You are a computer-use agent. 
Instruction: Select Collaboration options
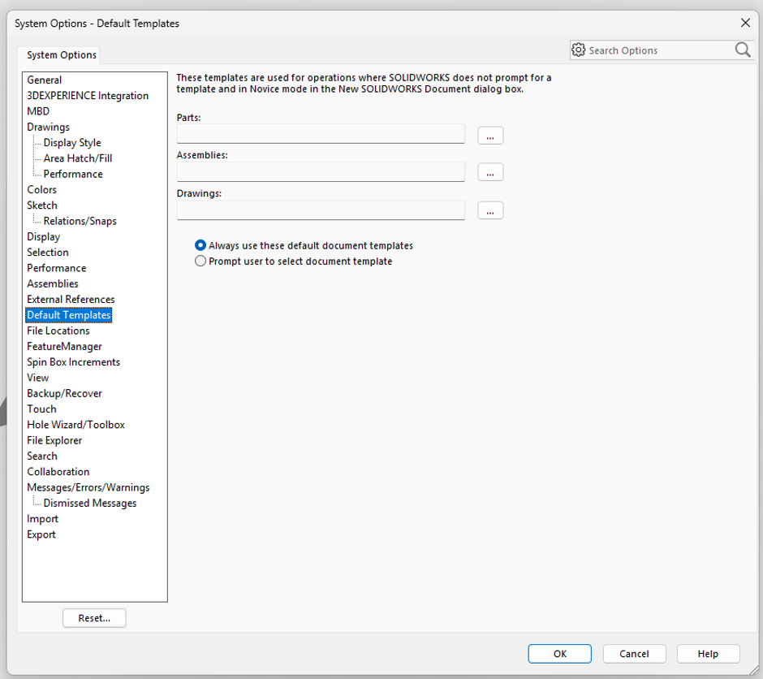[58, 471]
